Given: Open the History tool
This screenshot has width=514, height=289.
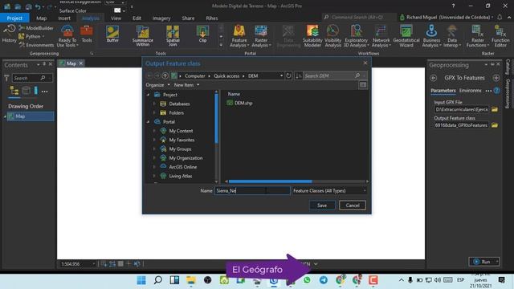Looking at the screenshot, I should point(9,34).
